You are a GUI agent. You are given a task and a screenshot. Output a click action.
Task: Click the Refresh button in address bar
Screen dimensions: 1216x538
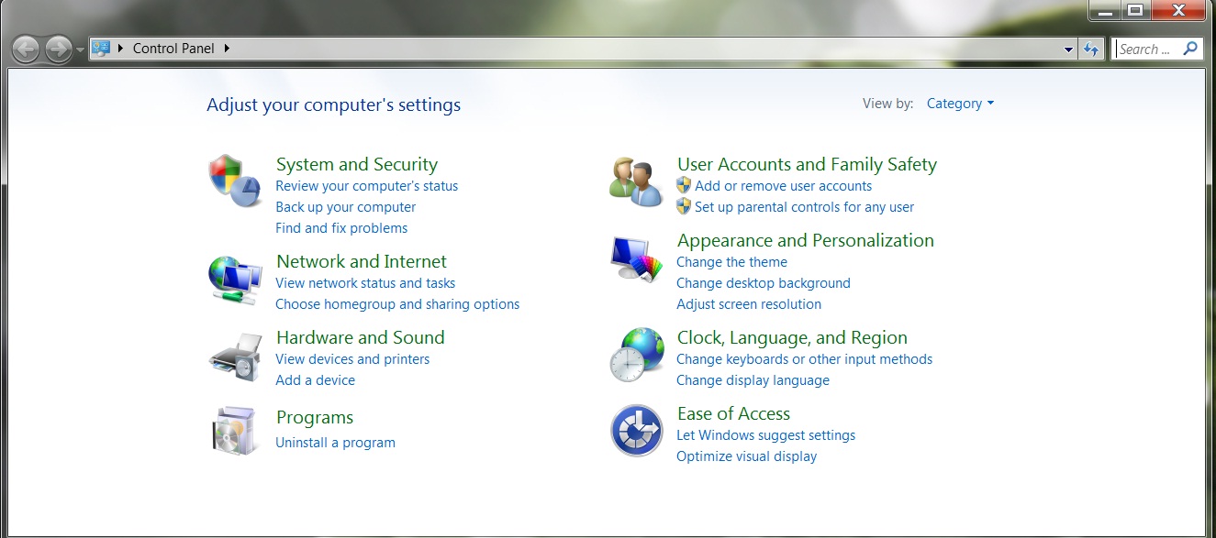(x=1092, y=49)
